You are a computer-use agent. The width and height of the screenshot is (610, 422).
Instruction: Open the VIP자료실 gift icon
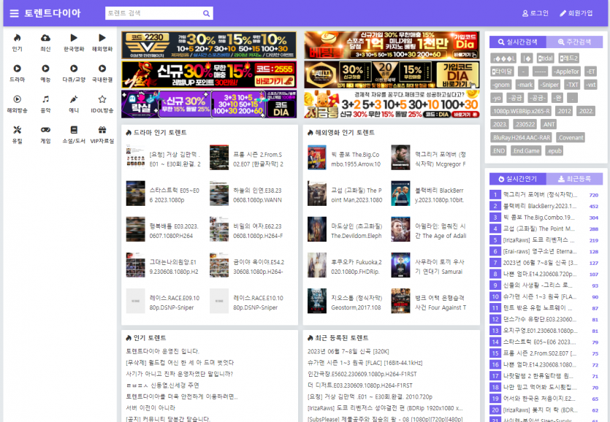click(x=102, y=130)
